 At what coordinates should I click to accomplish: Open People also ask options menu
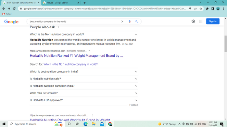(59, 27)
